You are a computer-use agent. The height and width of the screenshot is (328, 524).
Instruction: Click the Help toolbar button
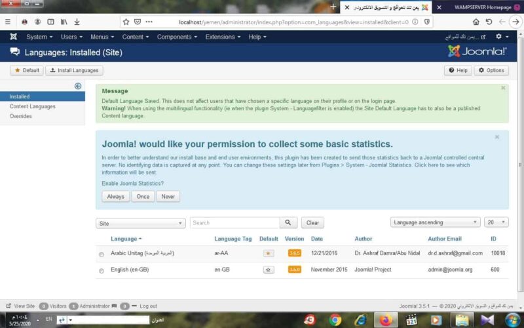(x=458, y=70)
